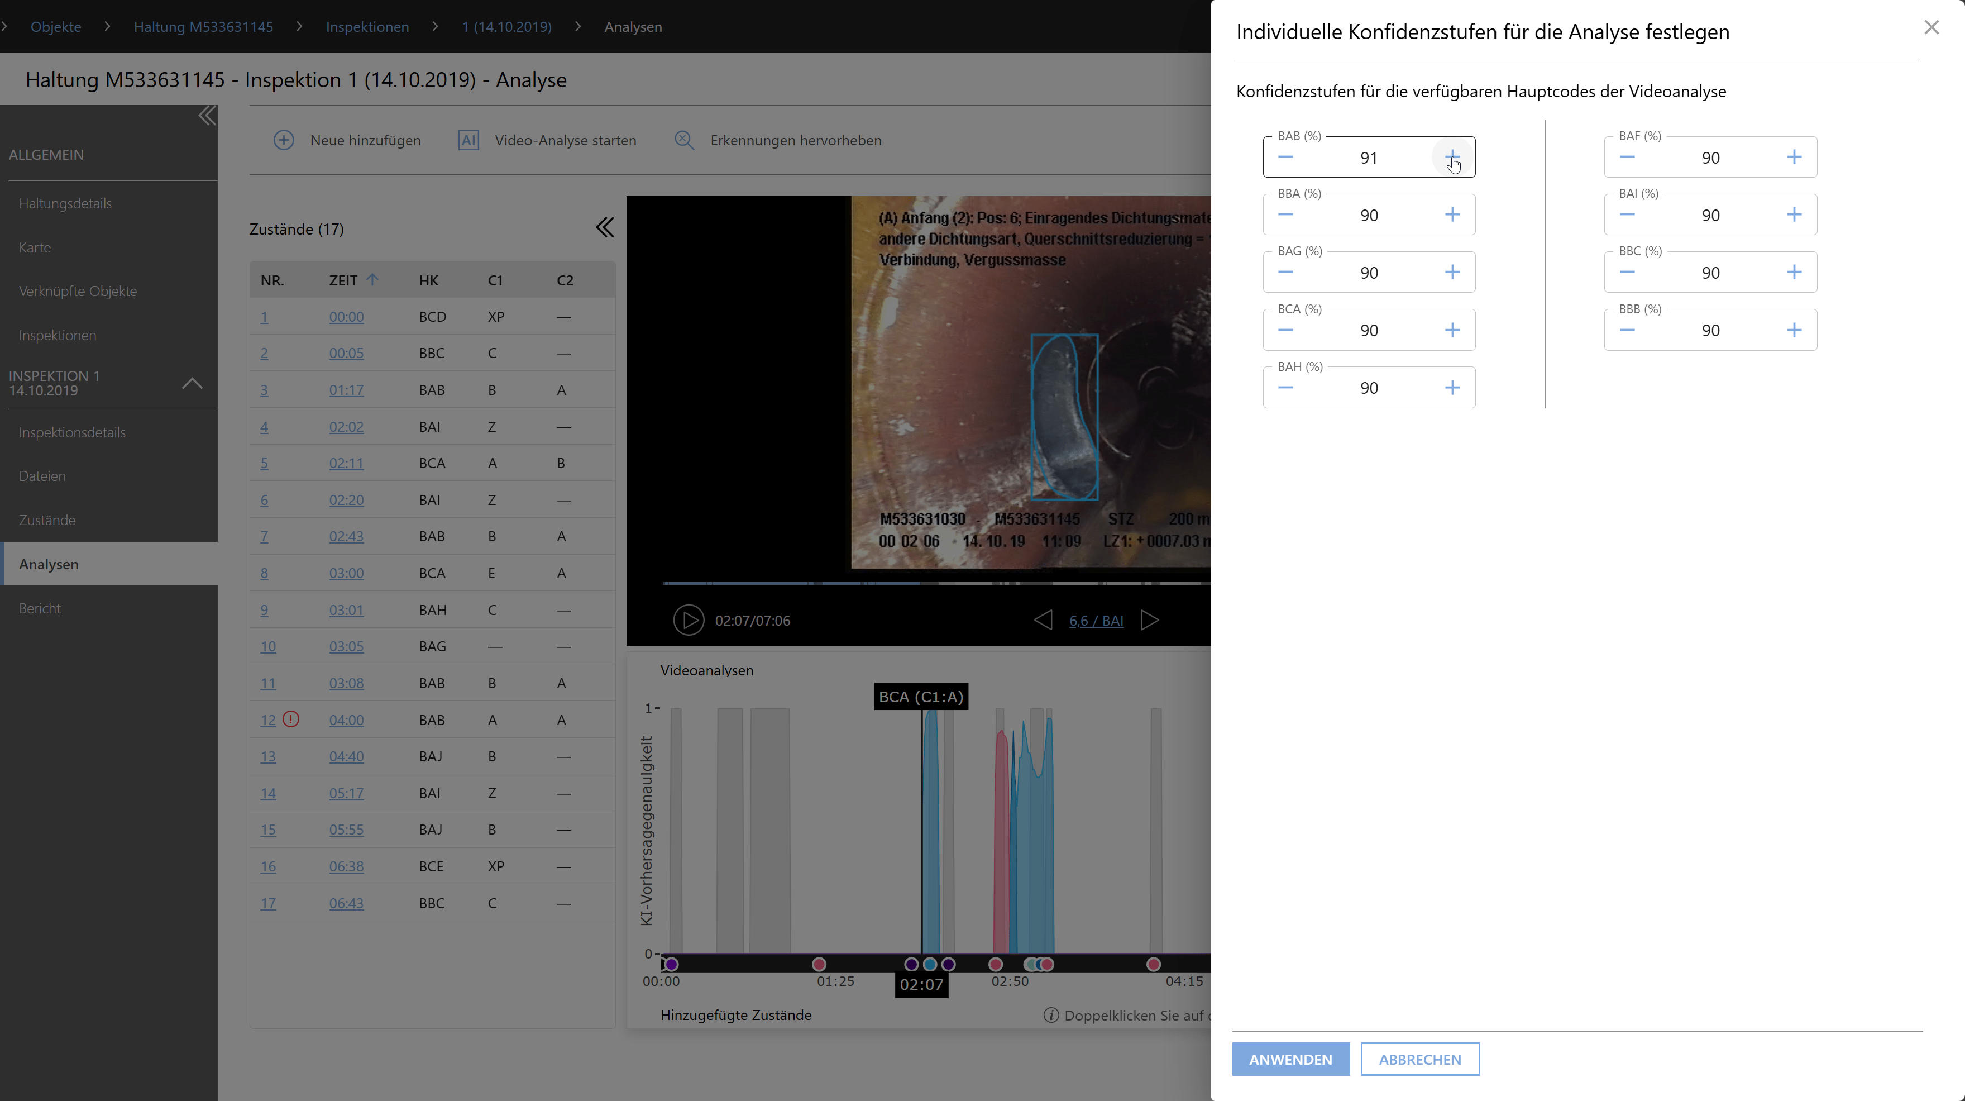1965x1101 pixels.
Task: Decrease BAI percentage value
Action: (x=1627, y=215)
